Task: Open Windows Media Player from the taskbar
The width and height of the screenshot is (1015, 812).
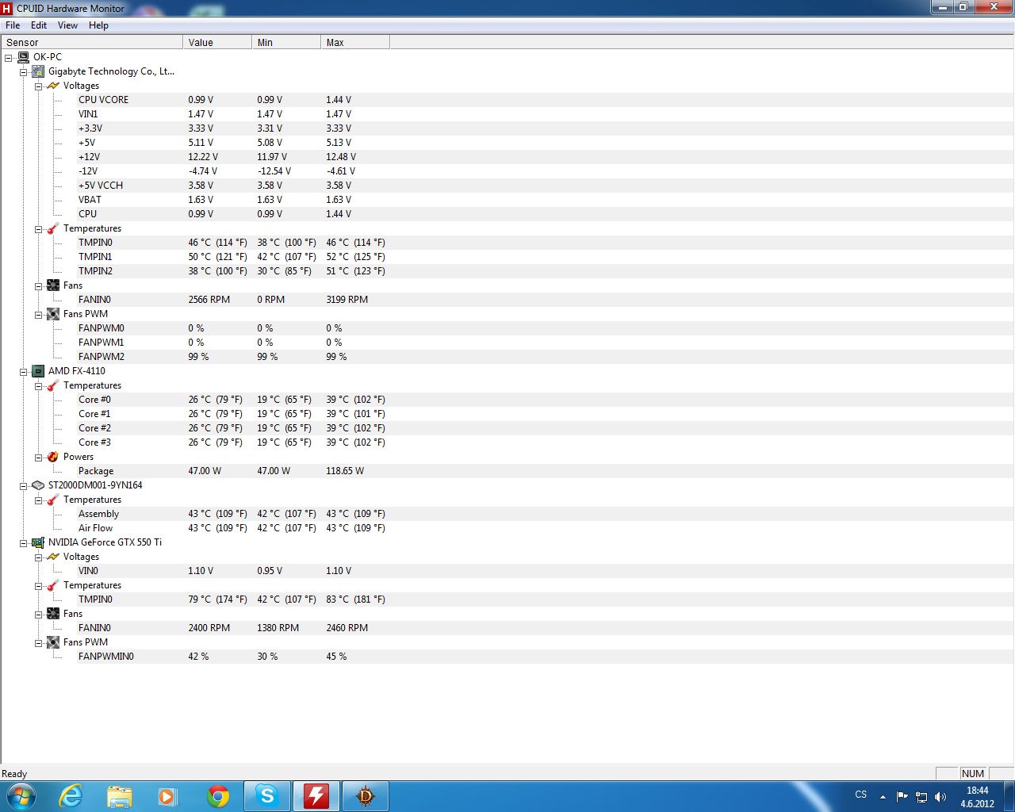Action: (x=167, y=796)
